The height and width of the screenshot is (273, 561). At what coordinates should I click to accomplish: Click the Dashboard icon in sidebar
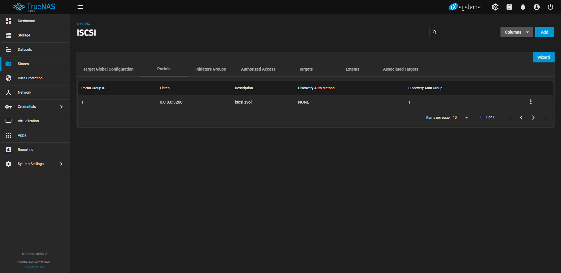(x=8, y=21)
